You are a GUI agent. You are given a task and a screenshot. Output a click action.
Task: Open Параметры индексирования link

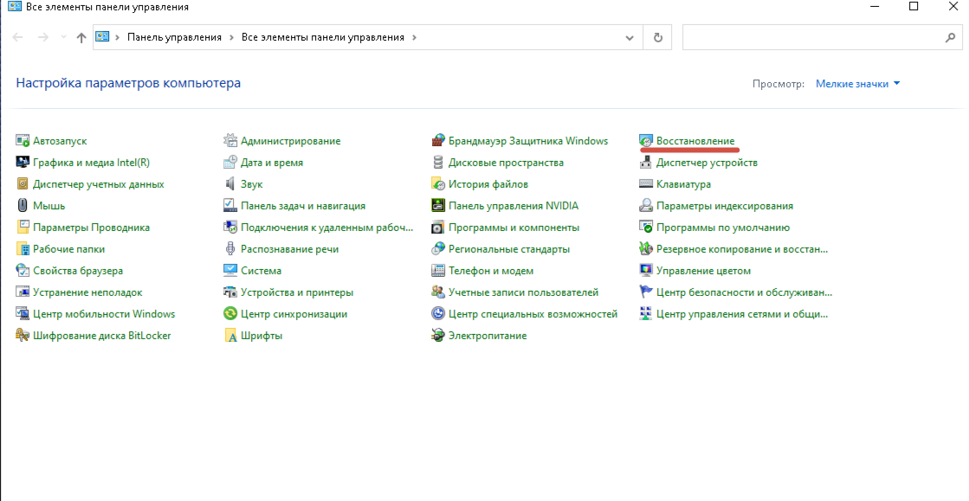724,206
